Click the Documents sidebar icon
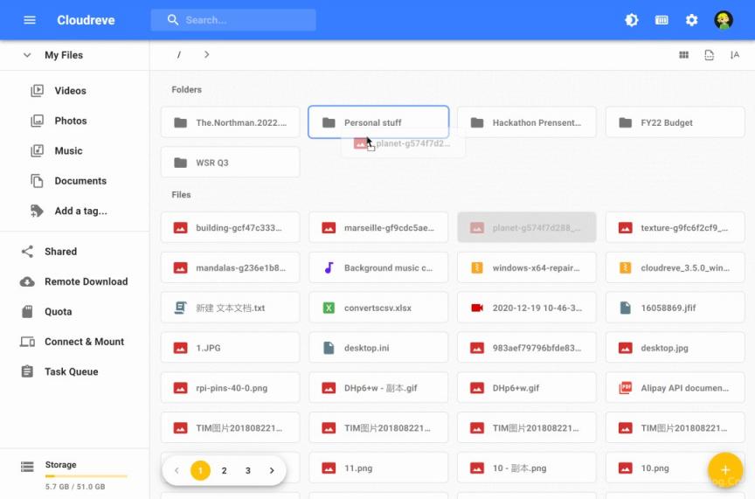Viewport: 755px width, 499px height. click(x=37, y=181)
